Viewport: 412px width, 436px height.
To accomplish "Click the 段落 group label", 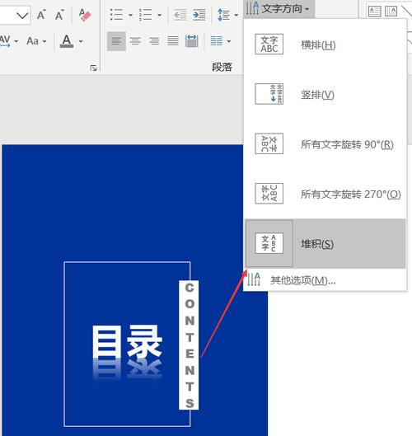I will [222, 67].
